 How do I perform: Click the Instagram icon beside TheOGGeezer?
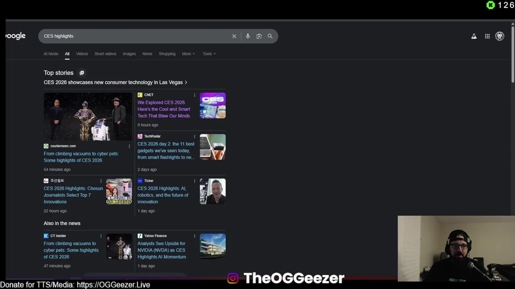233,278
